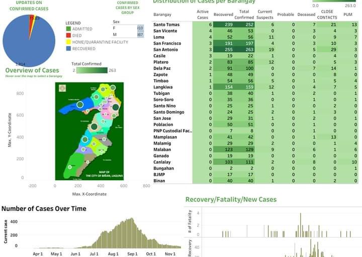Click the Canlalay barangay row label
Viewport: 362px width, 257px height.
pos(163,162)
